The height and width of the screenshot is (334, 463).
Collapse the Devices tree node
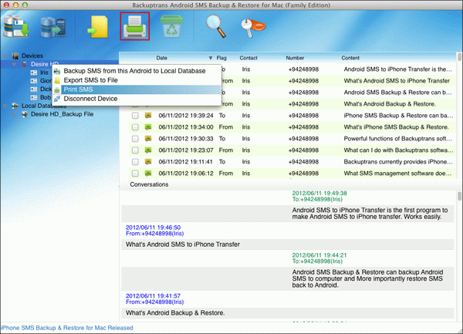pyautogui.click(x=5, y=56)
